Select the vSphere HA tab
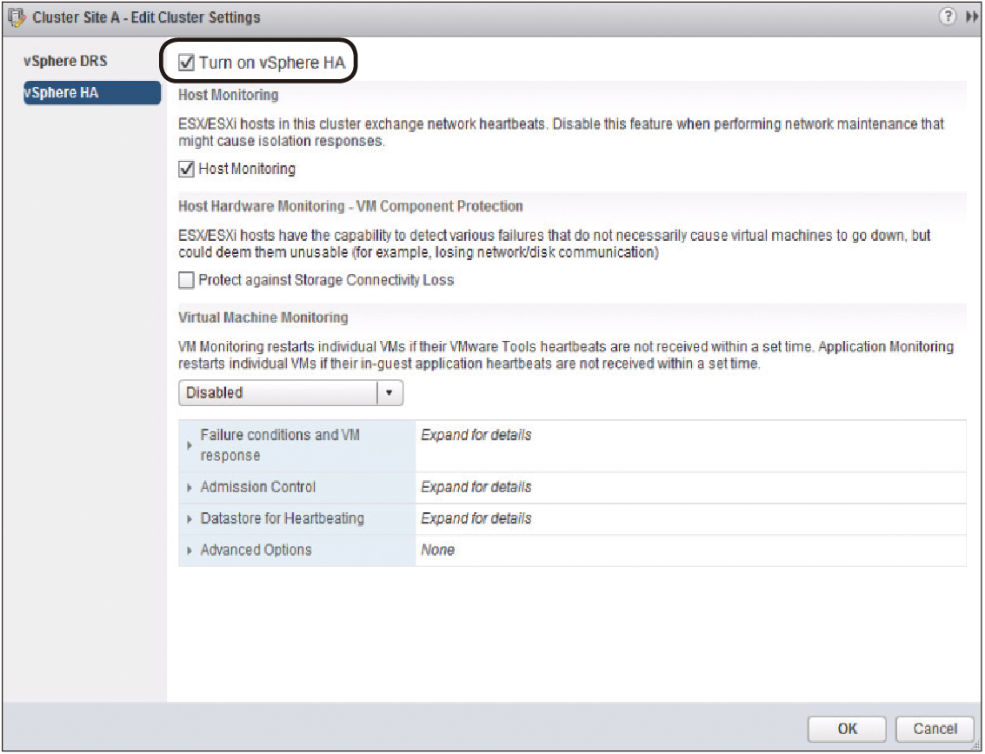Image resolution: width=985 pixels, height=754 pixels. point(91,93)
